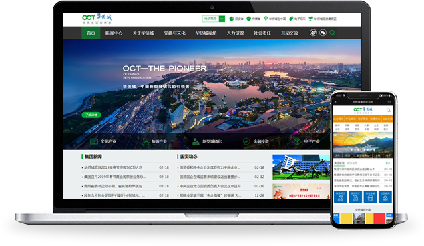Image resolution: width=424 pixels, height=246 pixels.
Task: Open the news link 华侨城旅游2019年春节迎客560万人次
Action: coord(113,167)
